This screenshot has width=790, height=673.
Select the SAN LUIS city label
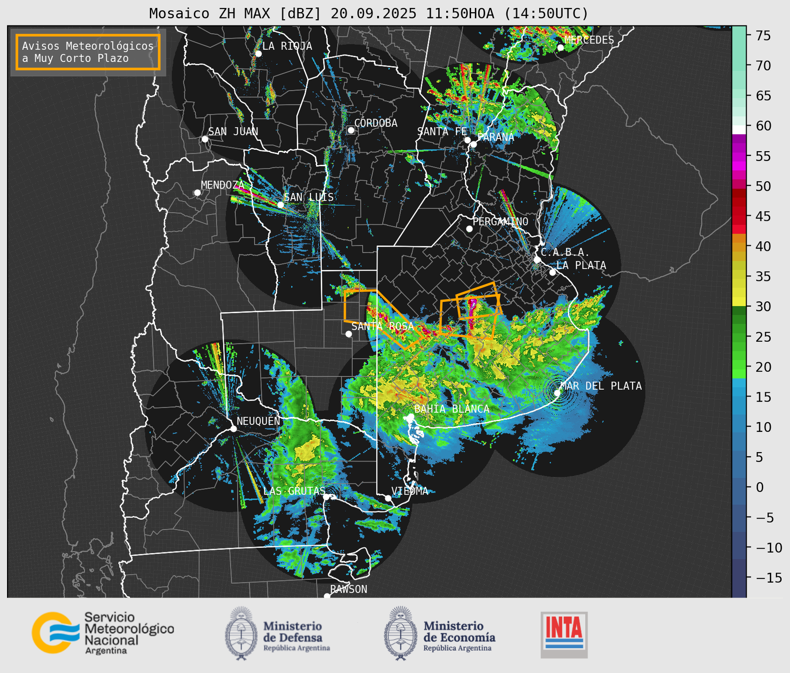[309, 198]
